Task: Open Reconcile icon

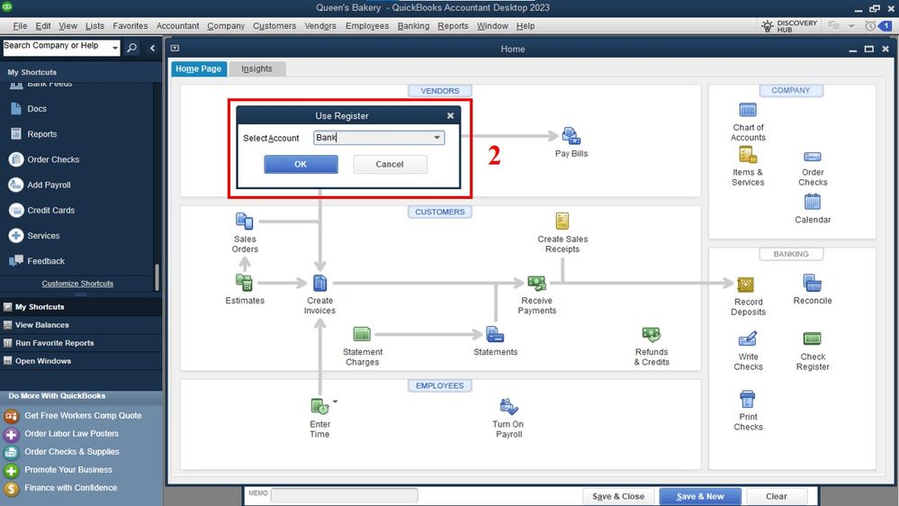Action: coord(813,283)
